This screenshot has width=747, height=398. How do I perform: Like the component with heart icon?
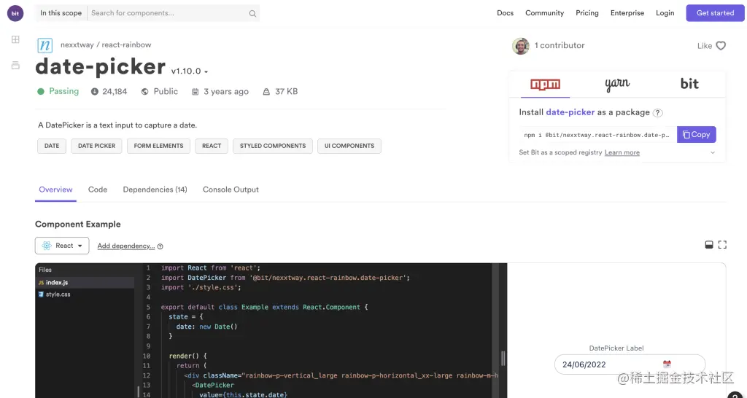[x=721, y=46]
